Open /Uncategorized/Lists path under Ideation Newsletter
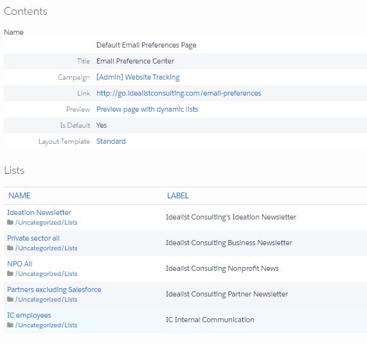 click(x=46, y=223)
